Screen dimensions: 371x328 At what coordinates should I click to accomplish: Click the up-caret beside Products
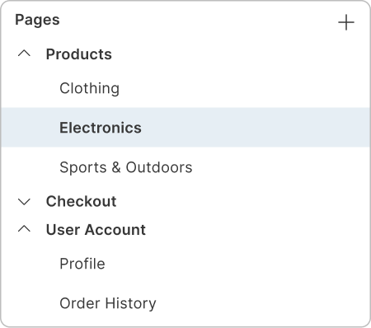[x=24, y=54]
